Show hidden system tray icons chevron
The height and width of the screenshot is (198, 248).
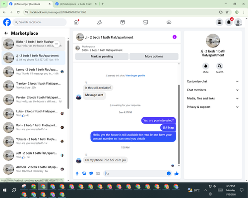click(x=205, y=190)
